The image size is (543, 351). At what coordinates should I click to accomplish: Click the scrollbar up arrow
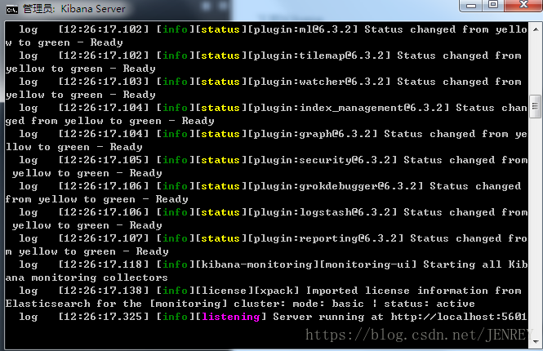pos(536,29)
